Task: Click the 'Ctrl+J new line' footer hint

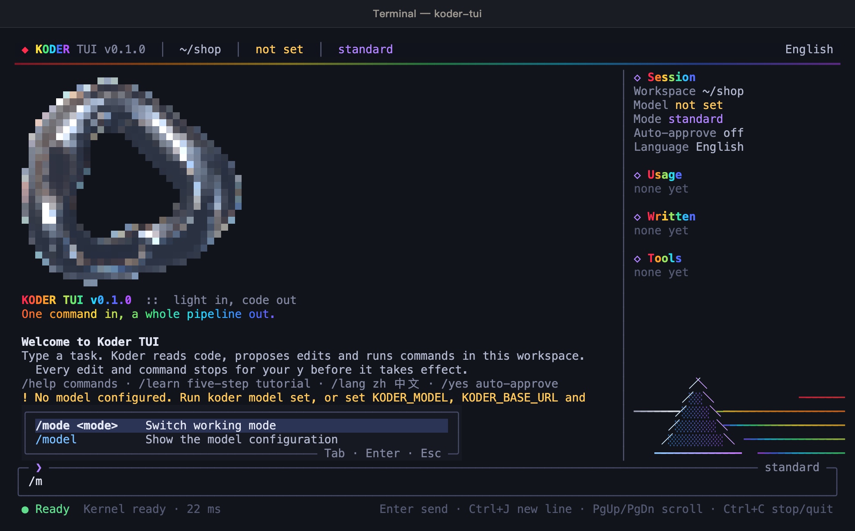Action: [x=520, y=509]
